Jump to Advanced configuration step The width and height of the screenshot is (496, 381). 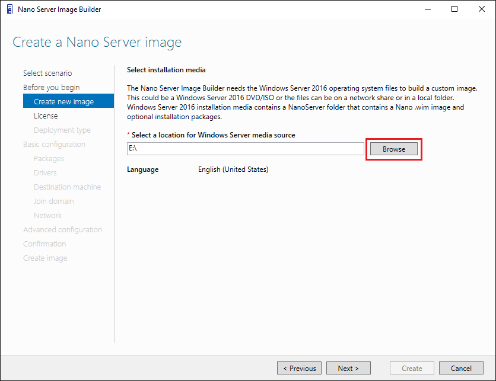[x=62, y=230]
